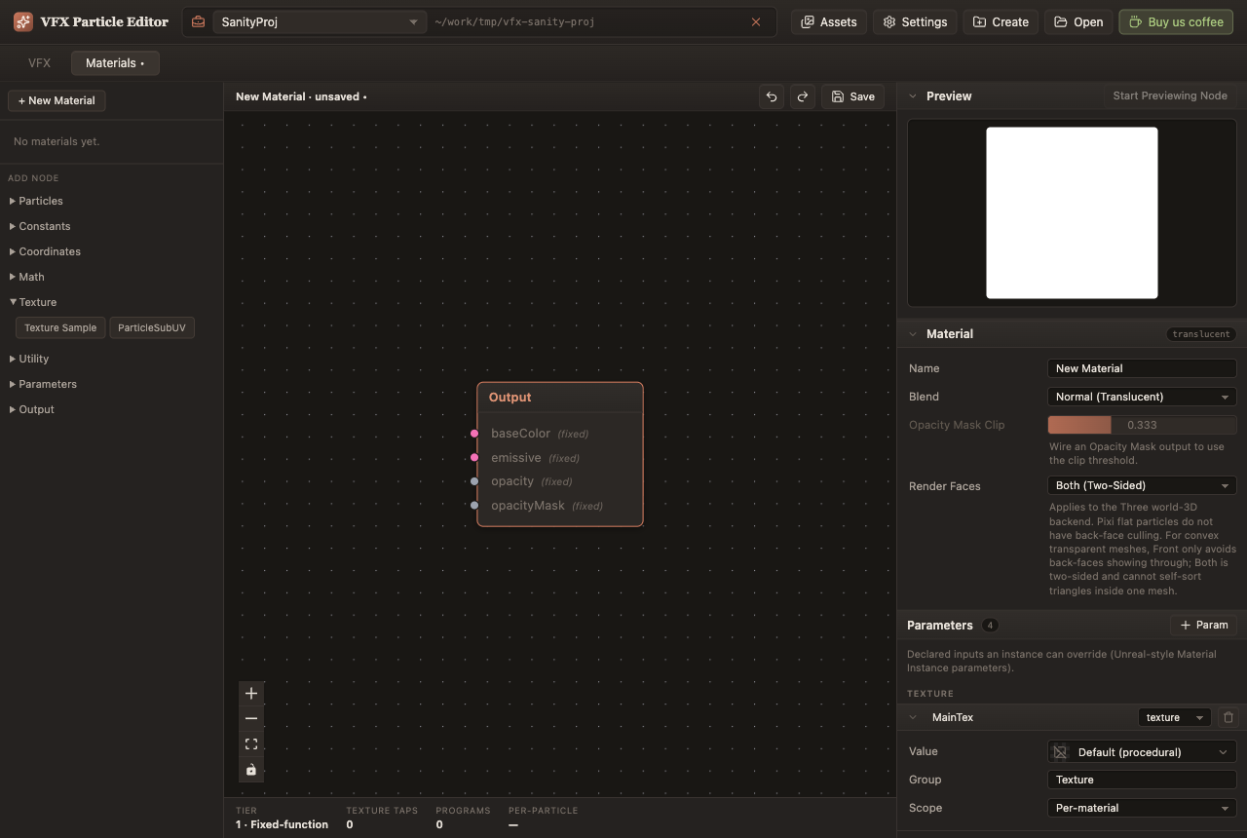Click the VFX Particle Editor logo icon
Viewport: 1247px width, 838px height.
[x=23, y=21]
